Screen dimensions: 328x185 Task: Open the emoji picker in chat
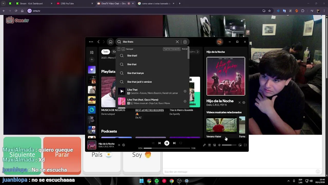(318, 172)
